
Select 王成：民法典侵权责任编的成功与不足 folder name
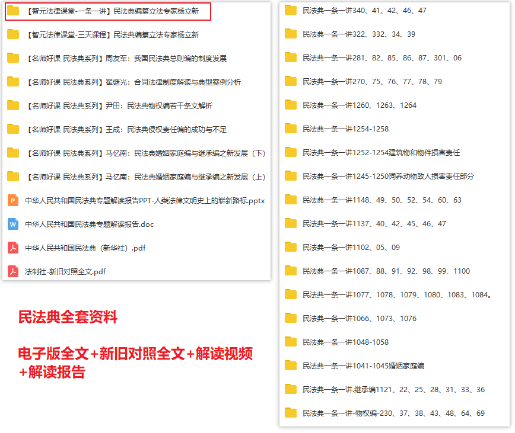click(126, 130)
